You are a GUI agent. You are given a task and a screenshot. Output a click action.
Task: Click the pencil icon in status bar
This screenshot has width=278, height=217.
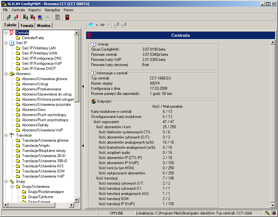pyautogui.click(x=267, y=213)
